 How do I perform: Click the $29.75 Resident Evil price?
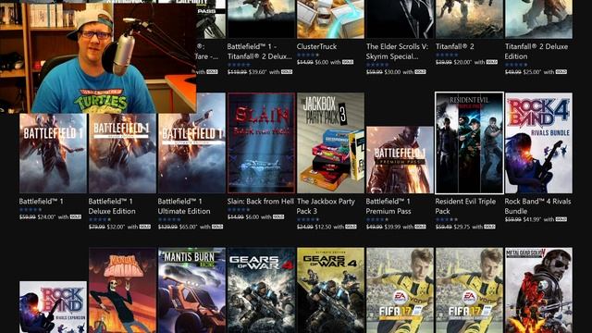click(462, 227)
